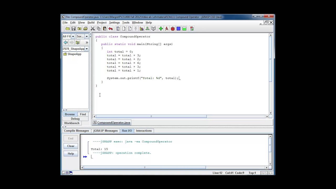The height and width of the screenshot is (189, 336).
Task: Open documentation with the open book icon
Action: [154, 29]
